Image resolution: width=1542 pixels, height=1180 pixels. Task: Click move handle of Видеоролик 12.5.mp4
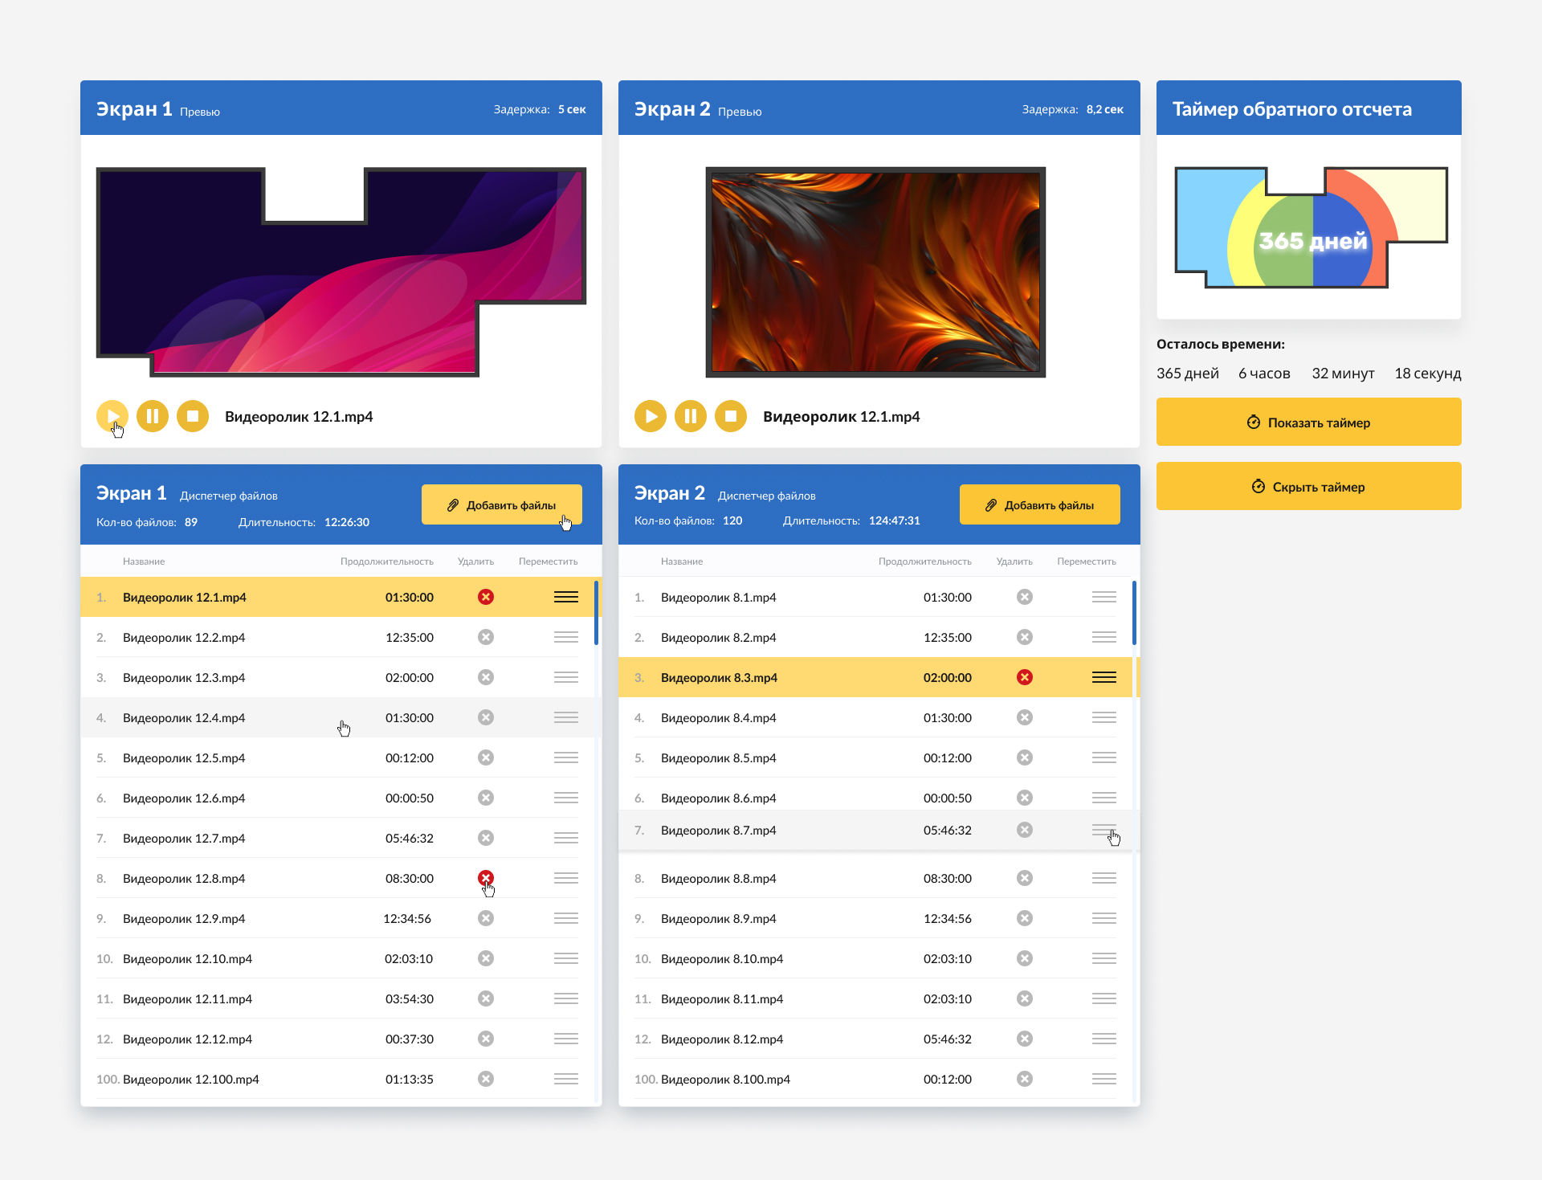pyautogui.click(x=566, y=757)
